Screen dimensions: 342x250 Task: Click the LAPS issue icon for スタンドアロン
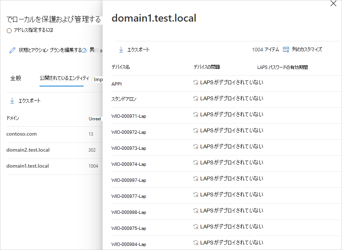[x=195, y=99]
